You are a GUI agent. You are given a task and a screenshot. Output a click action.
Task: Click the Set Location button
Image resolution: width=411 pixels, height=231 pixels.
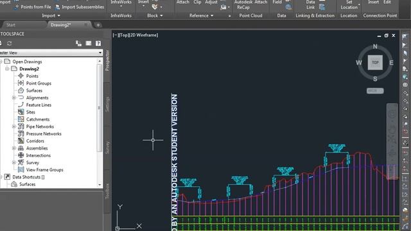click(349, 4)
